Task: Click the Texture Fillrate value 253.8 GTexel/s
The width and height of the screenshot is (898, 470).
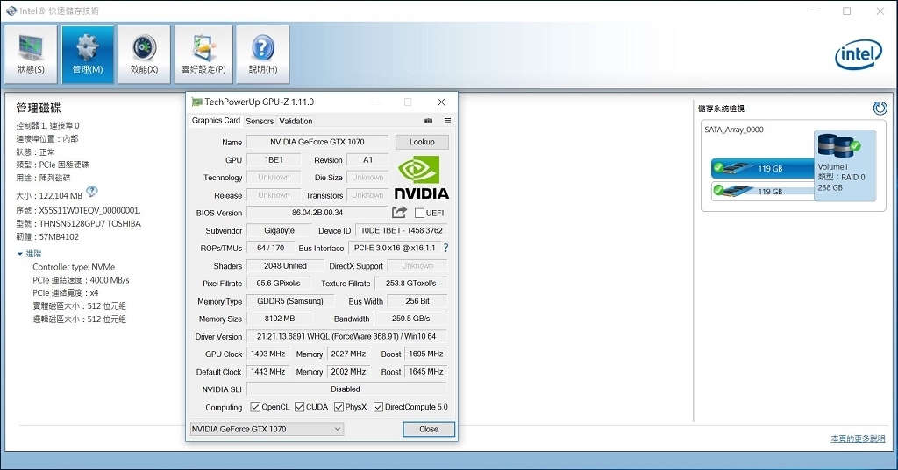Action: (410, 284)
